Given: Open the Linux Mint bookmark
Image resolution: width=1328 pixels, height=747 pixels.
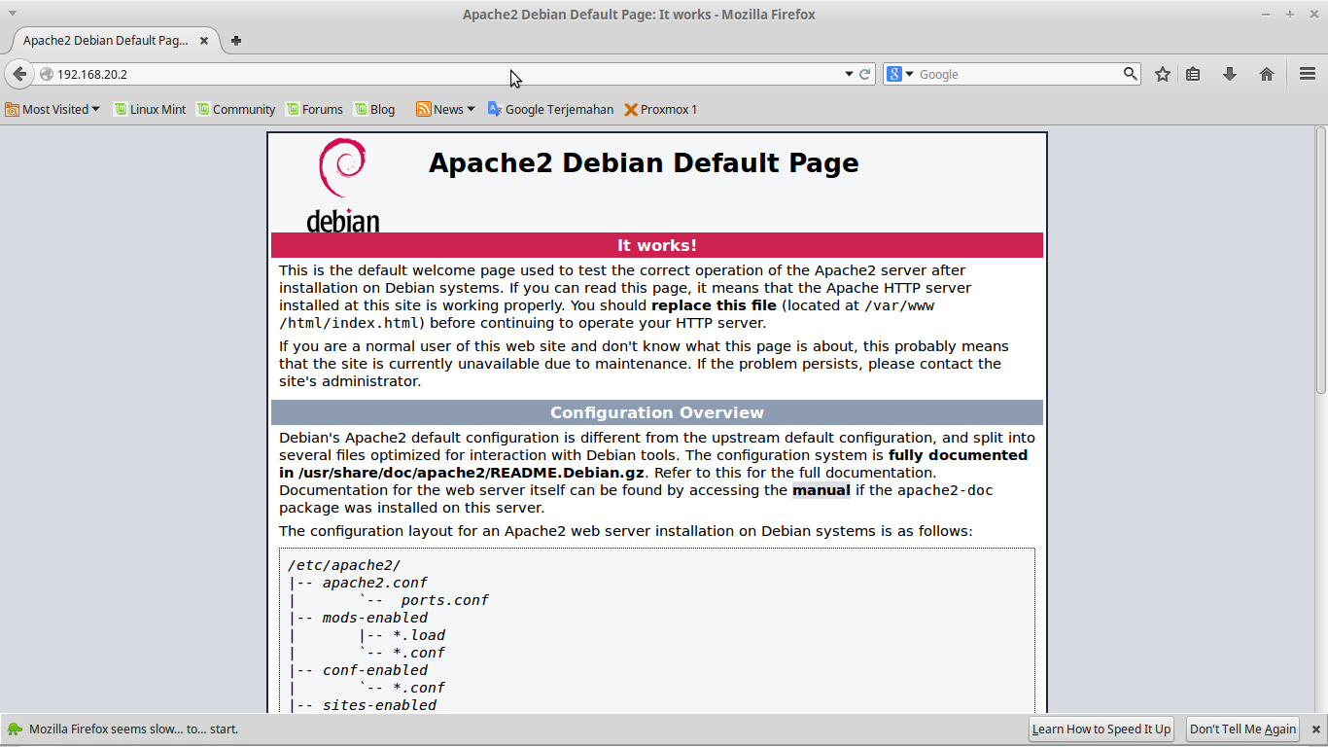Looking at the screenshot, I should tap(150, 110).
